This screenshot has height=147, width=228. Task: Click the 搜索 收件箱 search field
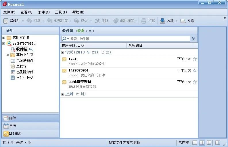(x=128, y=39)
